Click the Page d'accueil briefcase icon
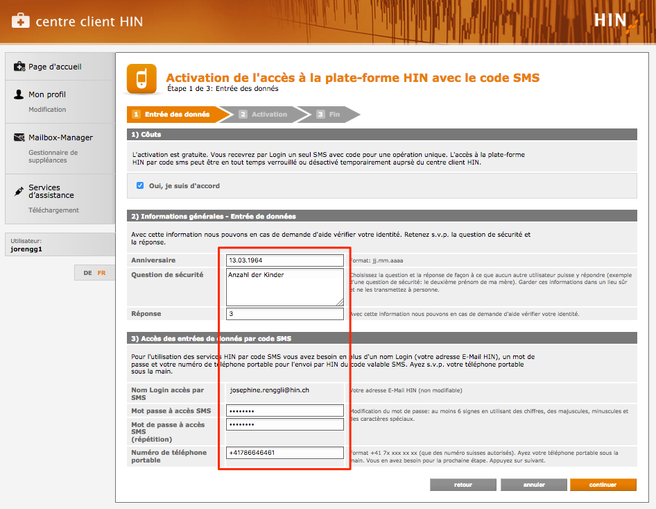The width and height of the screenshot is (656, 509). tap(19, 67)
